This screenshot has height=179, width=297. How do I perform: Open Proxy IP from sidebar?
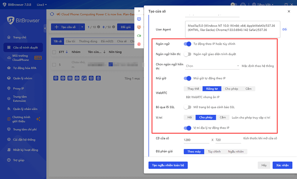(x=18, y=89)
